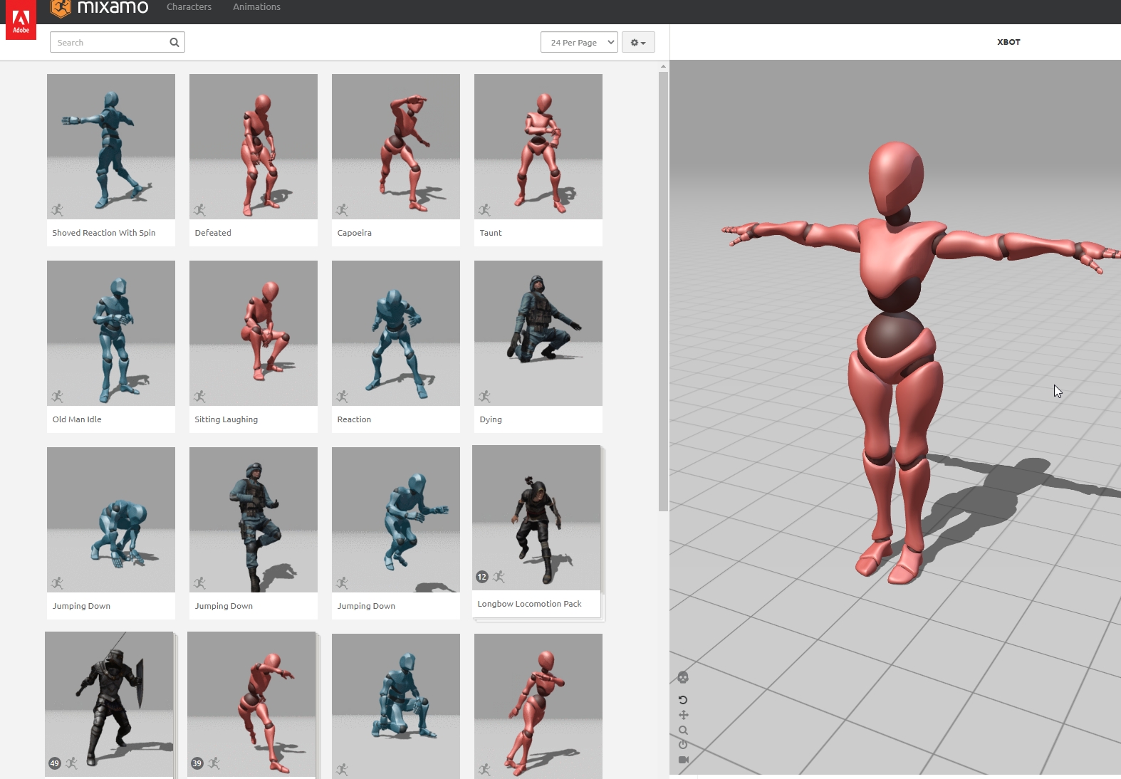
Task: Select the Longbow Locomotion Pack thumbnail
Action: [536, 518]
